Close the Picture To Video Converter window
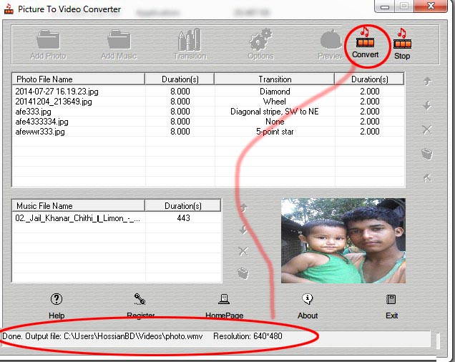 pyautogui.click(x=431, y=6)
